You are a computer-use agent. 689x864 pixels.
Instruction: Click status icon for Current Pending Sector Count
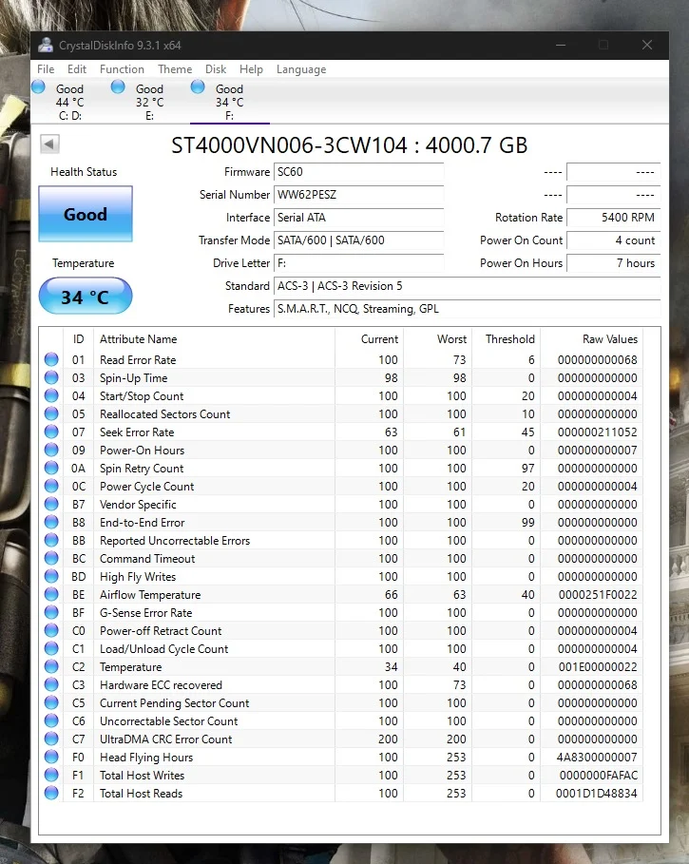[51, 703]
